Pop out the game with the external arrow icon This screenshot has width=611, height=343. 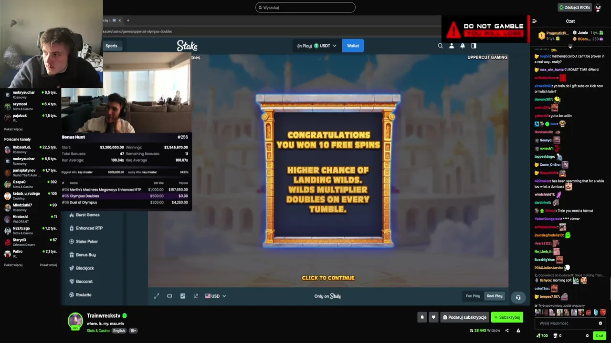[196, 296]
